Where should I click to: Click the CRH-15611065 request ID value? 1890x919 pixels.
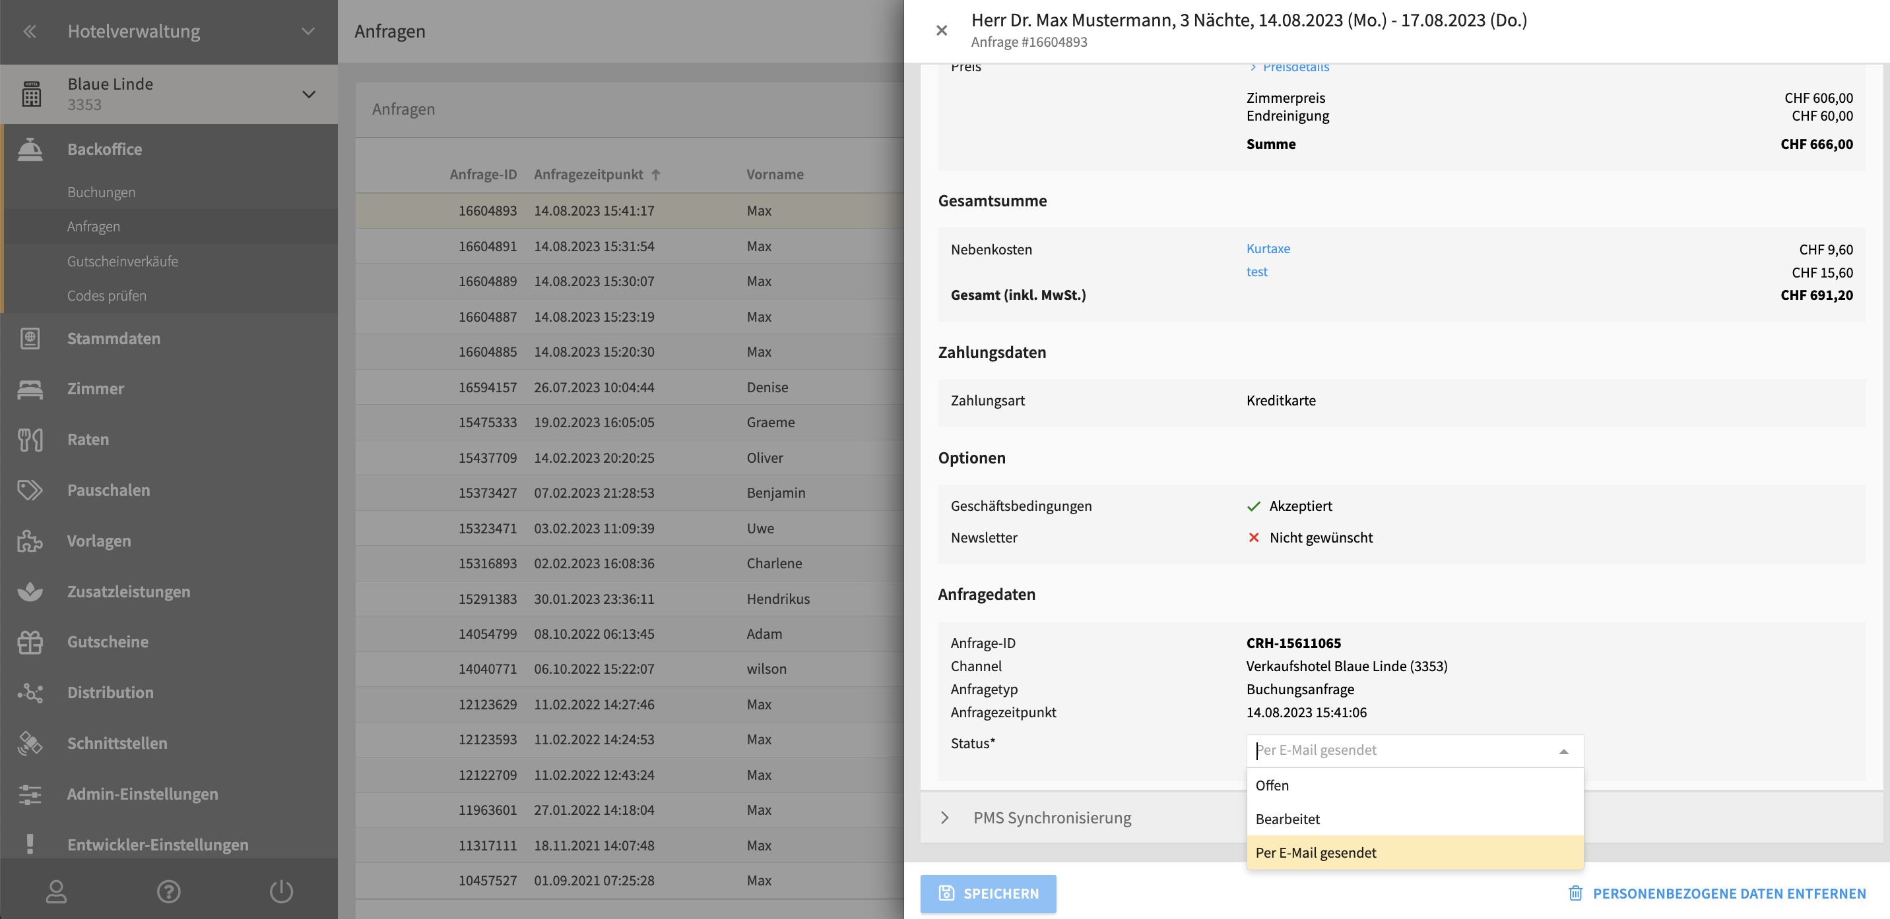pyautogui.click(x=1293, y=643)
